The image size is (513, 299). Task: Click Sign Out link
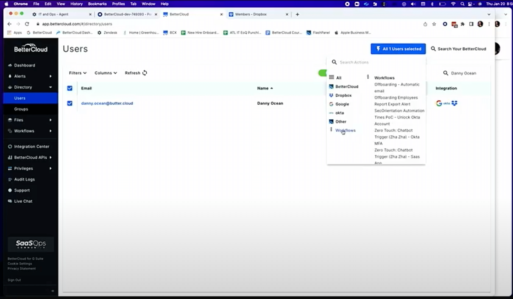[14, 280]
